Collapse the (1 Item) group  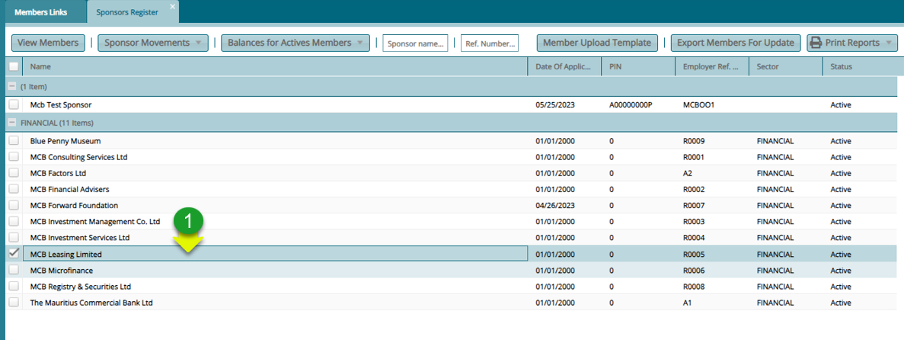[x=12, y=86]
